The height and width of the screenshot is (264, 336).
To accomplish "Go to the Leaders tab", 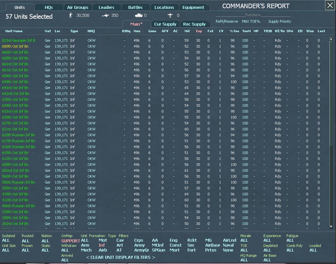I will tap(106, 7).
